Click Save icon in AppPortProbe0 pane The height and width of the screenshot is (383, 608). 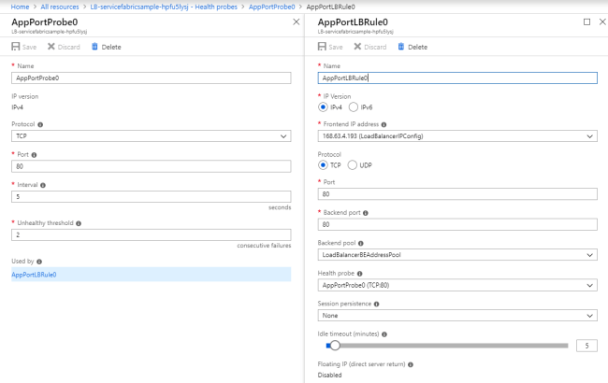[x=16, y=47]
